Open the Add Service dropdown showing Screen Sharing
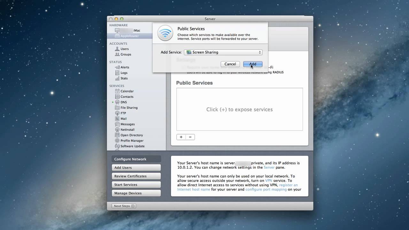Image resolution: width=409 pixels, height=230 pixels. [223, 52]
